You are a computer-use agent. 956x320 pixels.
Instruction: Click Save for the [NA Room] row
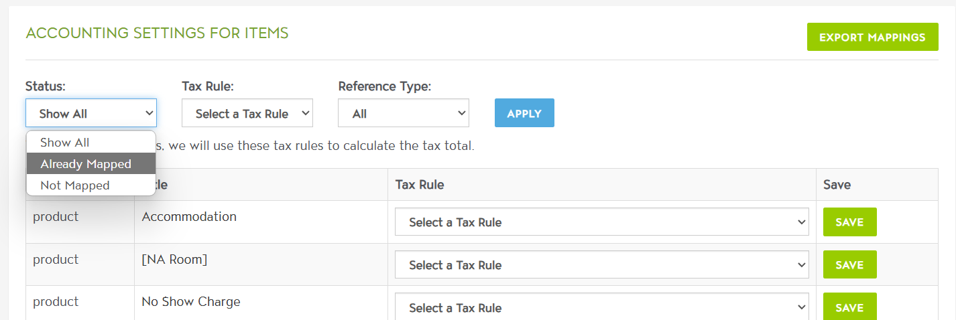pyautogui.click(x=849, y=265)
